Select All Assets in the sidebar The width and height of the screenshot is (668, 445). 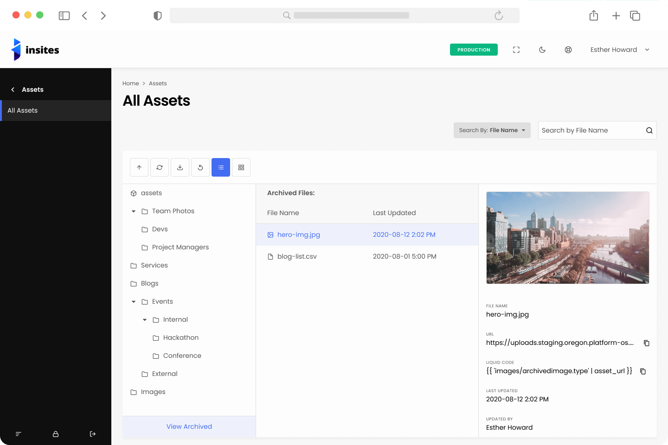(x=22, y=110)
